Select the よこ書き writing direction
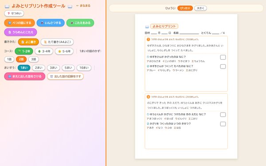Screen dimensions: 266x166 28,42
